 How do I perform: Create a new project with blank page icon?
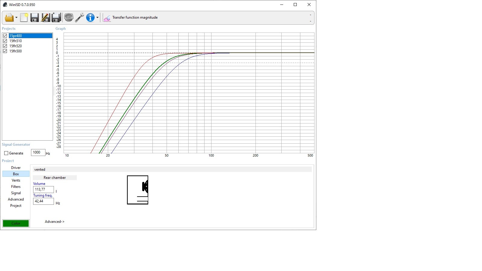24,18
